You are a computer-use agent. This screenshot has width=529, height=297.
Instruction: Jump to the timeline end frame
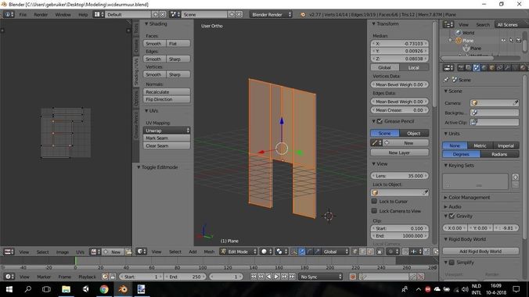click(x=292, y=277)
